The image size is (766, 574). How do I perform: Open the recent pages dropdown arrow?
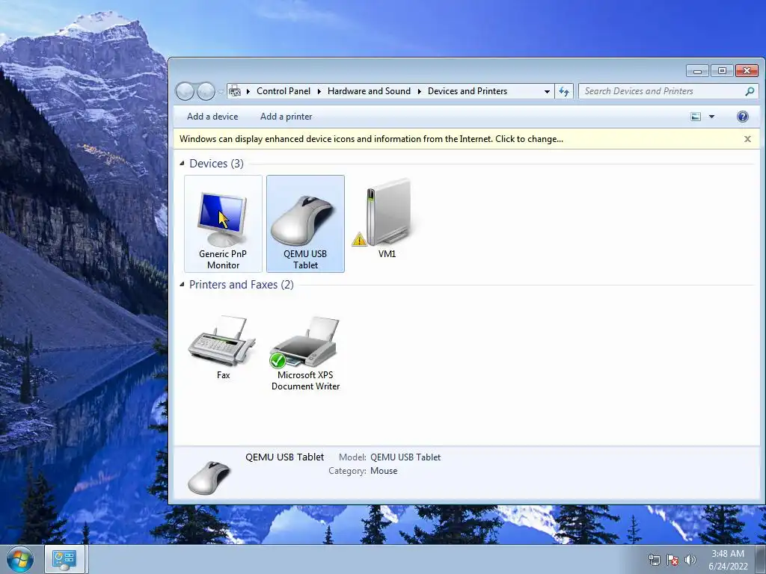[x=221, y=91]
